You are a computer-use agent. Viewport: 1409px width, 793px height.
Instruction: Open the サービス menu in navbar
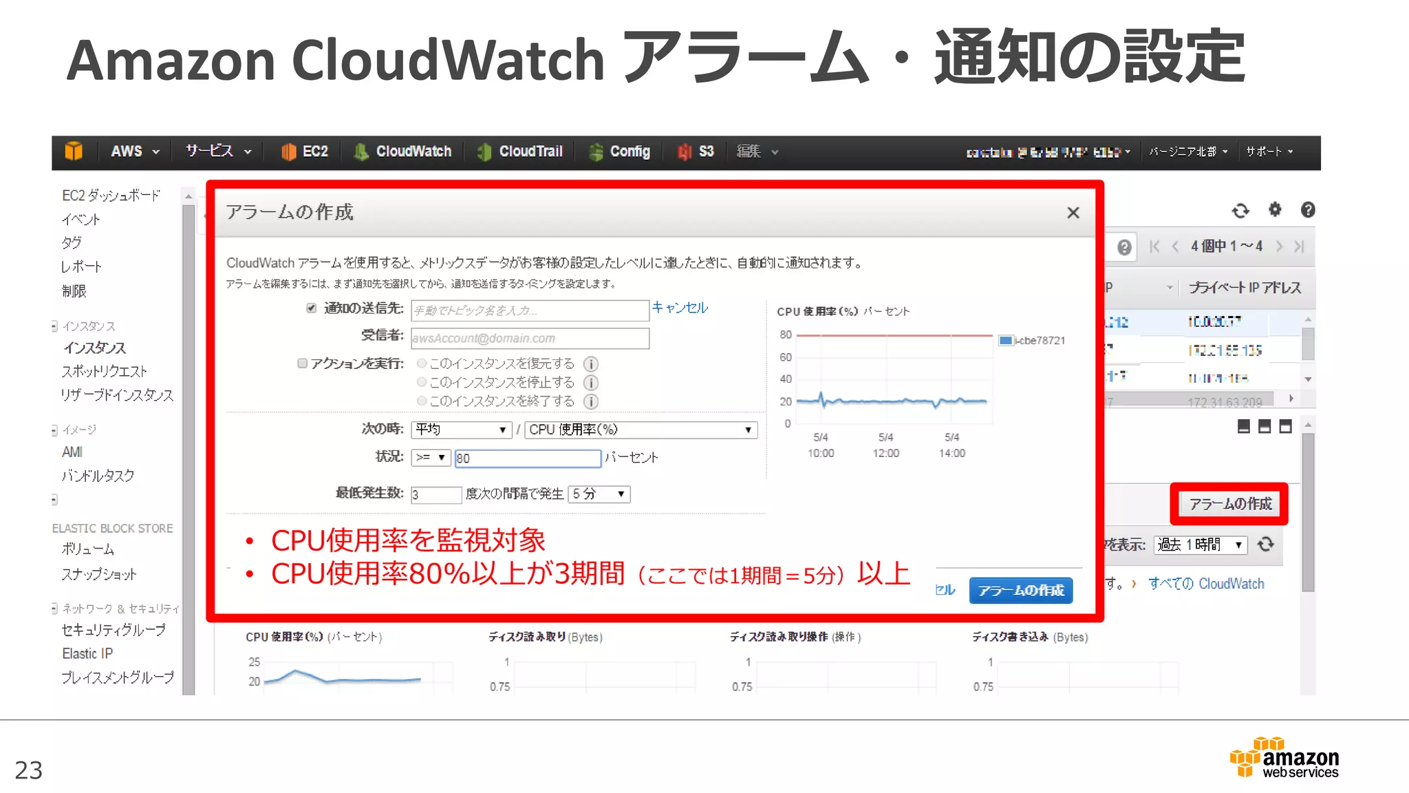[218, 151]
